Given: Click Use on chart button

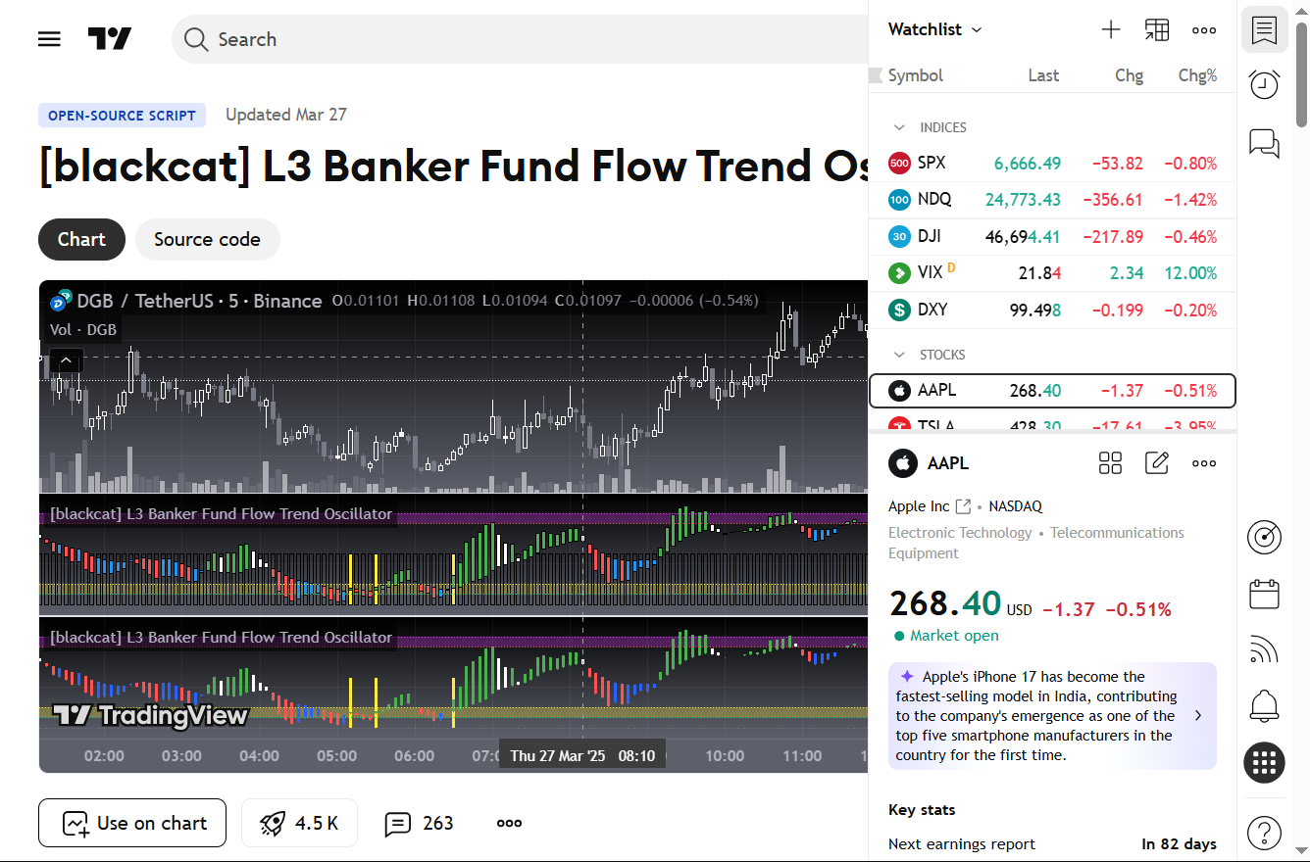Looking at the screenshot, I should pyautogui.click(x=132, y=823).
